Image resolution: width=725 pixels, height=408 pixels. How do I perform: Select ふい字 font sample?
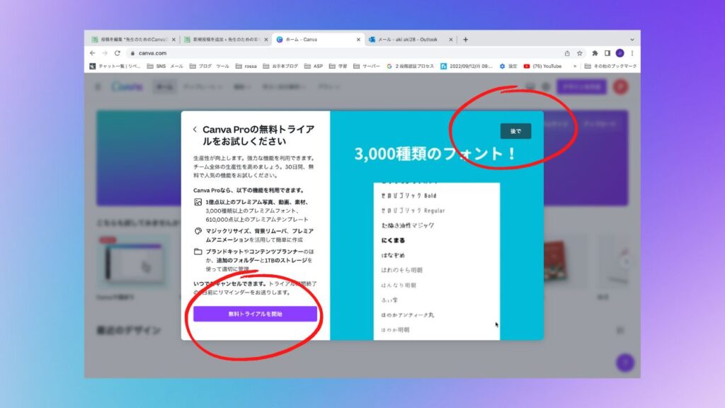[389, 300]
